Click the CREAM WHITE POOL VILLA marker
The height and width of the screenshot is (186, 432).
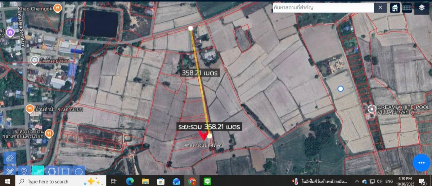[372, 108]
